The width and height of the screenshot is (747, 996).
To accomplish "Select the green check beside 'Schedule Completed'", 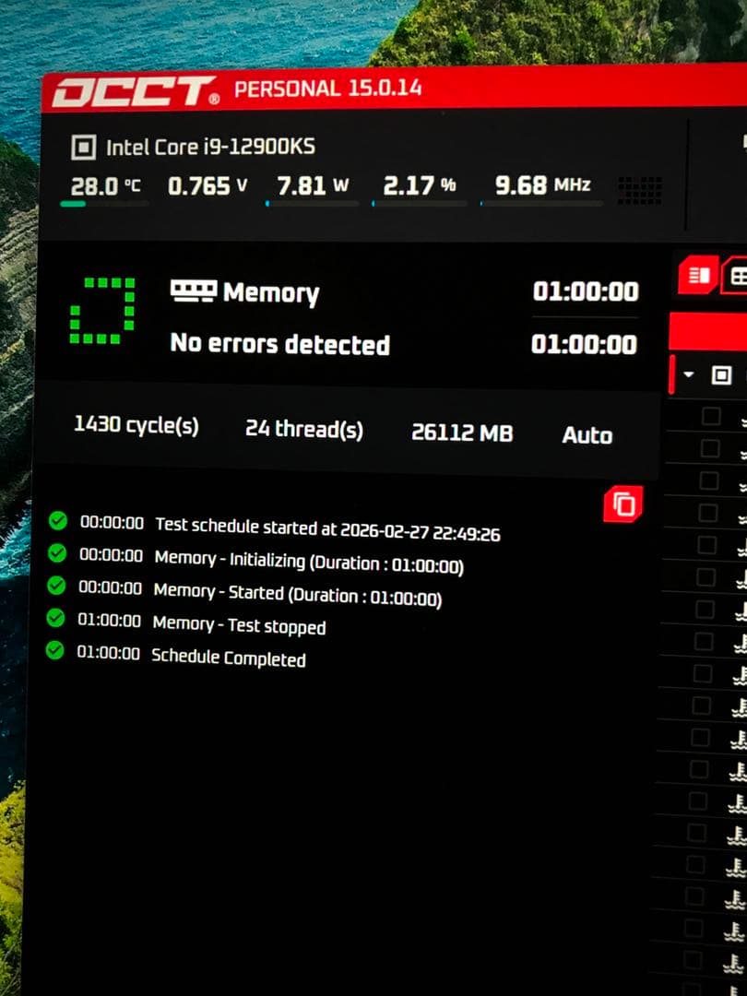I will click(55, 650).
